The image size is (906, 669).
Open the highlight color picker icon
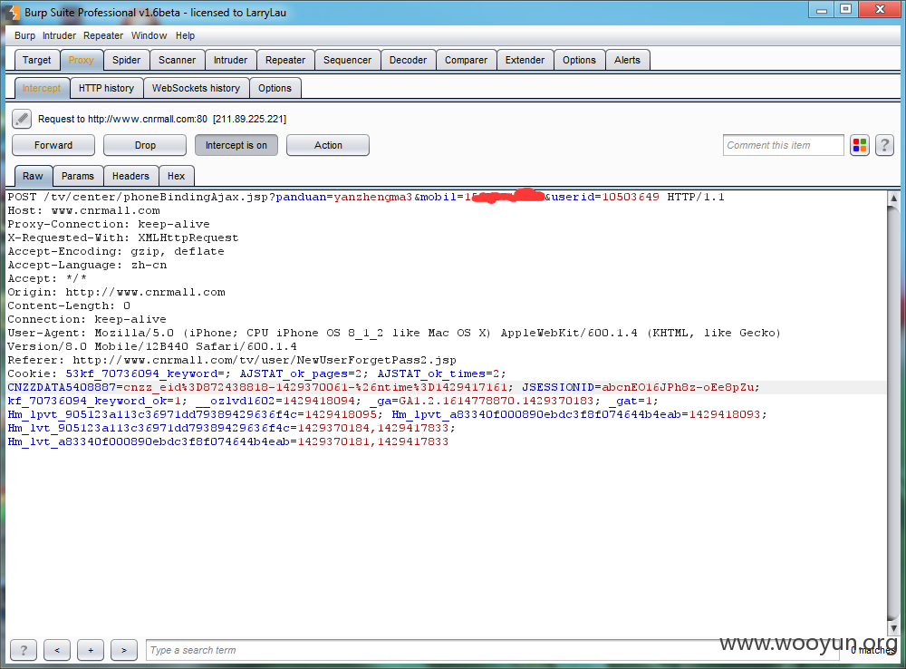(860, 145)
